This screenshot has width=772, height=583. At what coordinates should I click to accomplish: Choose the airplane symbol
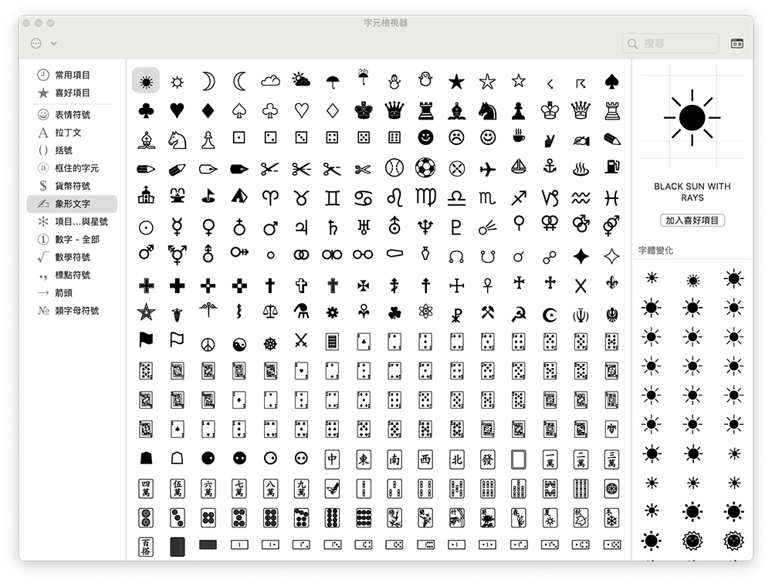487,170
